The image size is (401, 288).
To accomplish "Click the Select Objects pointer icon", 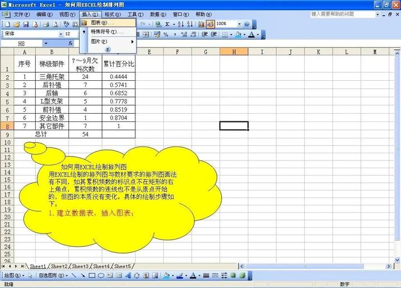I will 31,276.
